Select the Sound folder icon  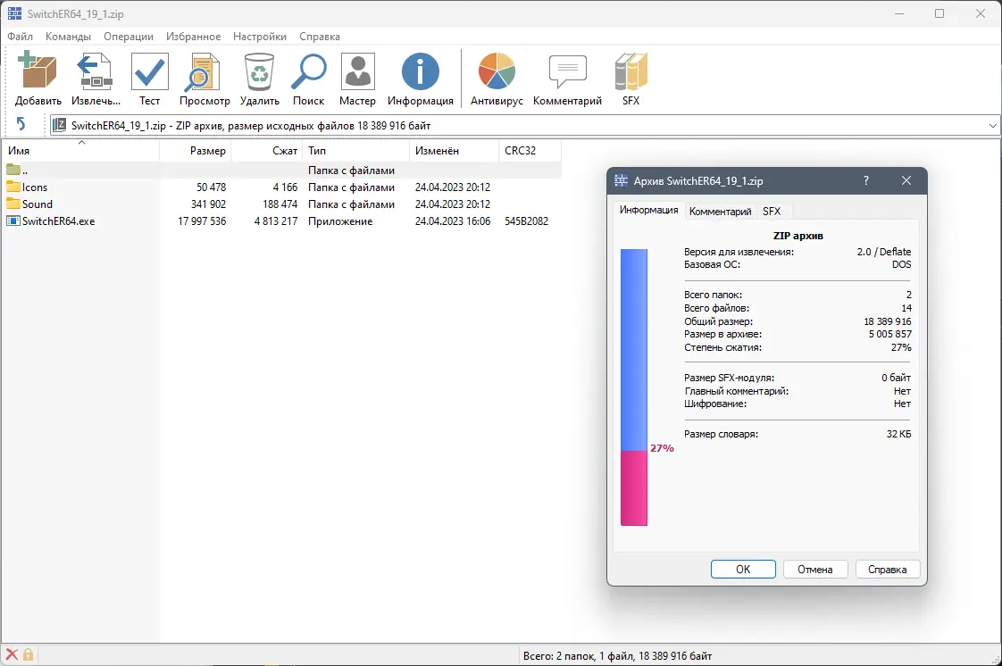coord(13,204)
